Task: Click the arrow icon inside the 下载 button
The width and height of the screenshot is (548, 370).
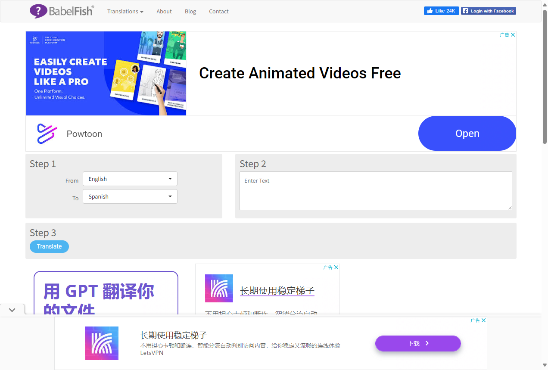Action: (x=427, y=343)
